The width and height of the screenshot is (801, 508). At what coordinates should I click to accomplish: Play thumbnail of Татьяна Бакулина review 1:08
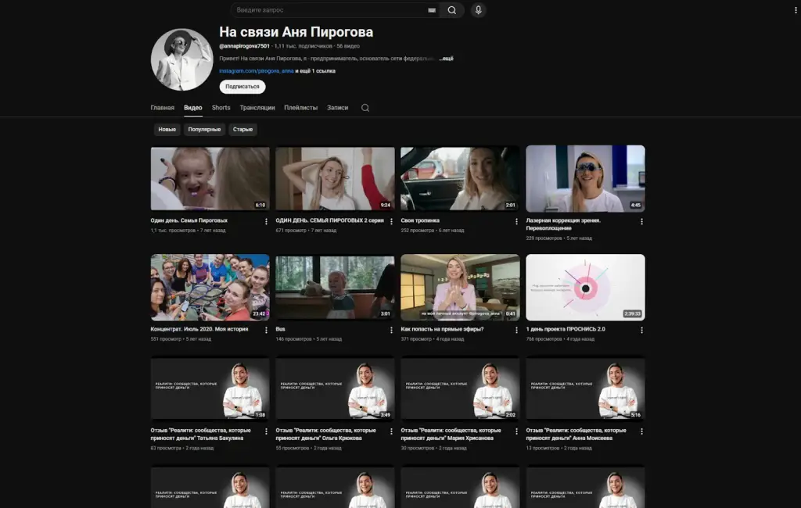(x=210, y=389)
